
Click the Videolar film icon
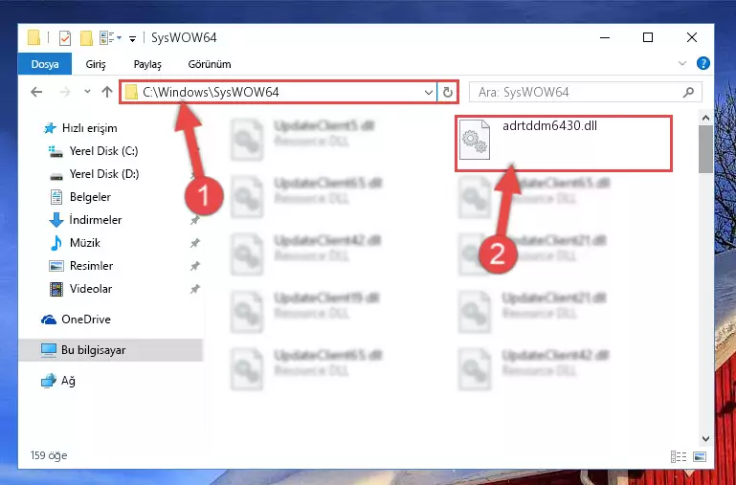[56, 289]
